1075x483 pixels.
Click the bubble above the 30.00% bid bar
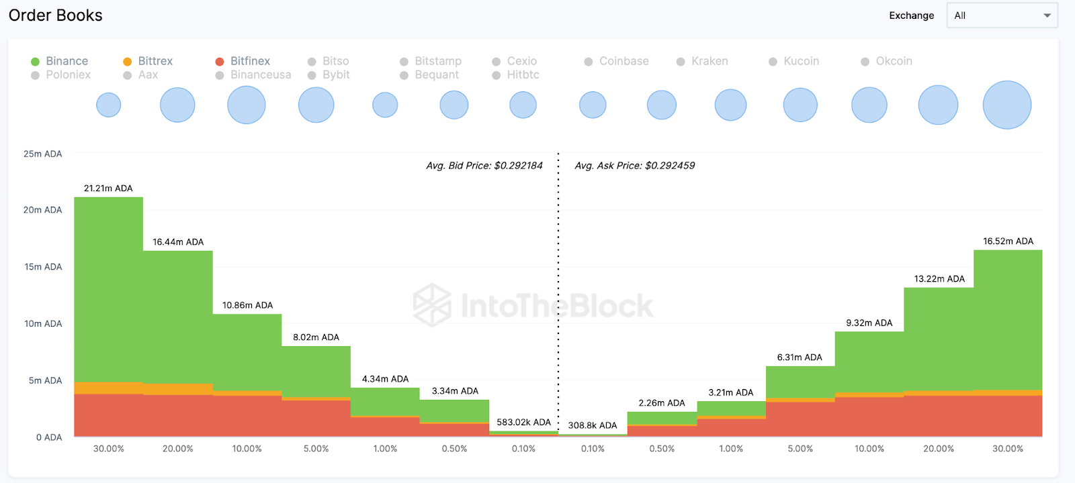[x=109, y=105]
